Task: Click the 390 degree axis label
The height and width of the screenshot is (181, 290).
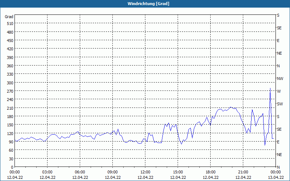Action: (10, 58)
